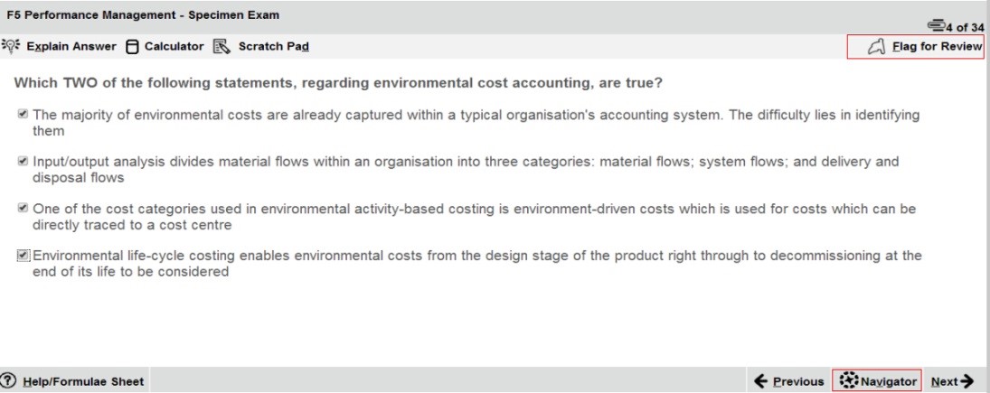
Task: Click the Flag for Review label
Action: click(x=937, y=47)
